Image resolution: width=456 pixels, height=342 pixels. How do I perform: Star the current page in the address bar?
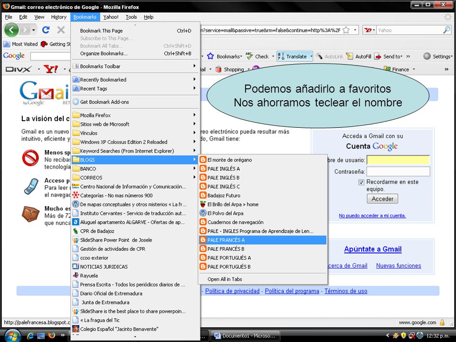[346, 30]
